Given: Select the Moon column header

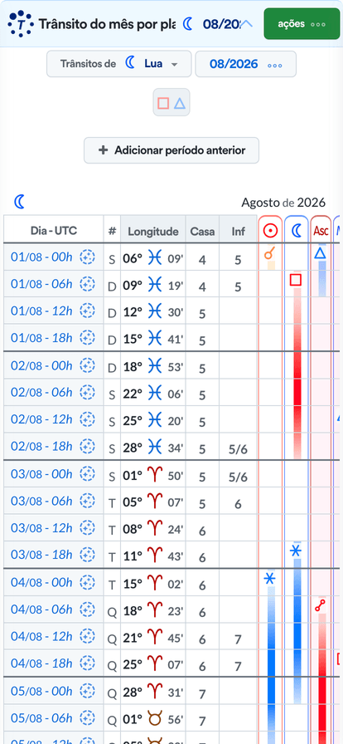Looking at the screenshot, I should [x=296, y=231].
